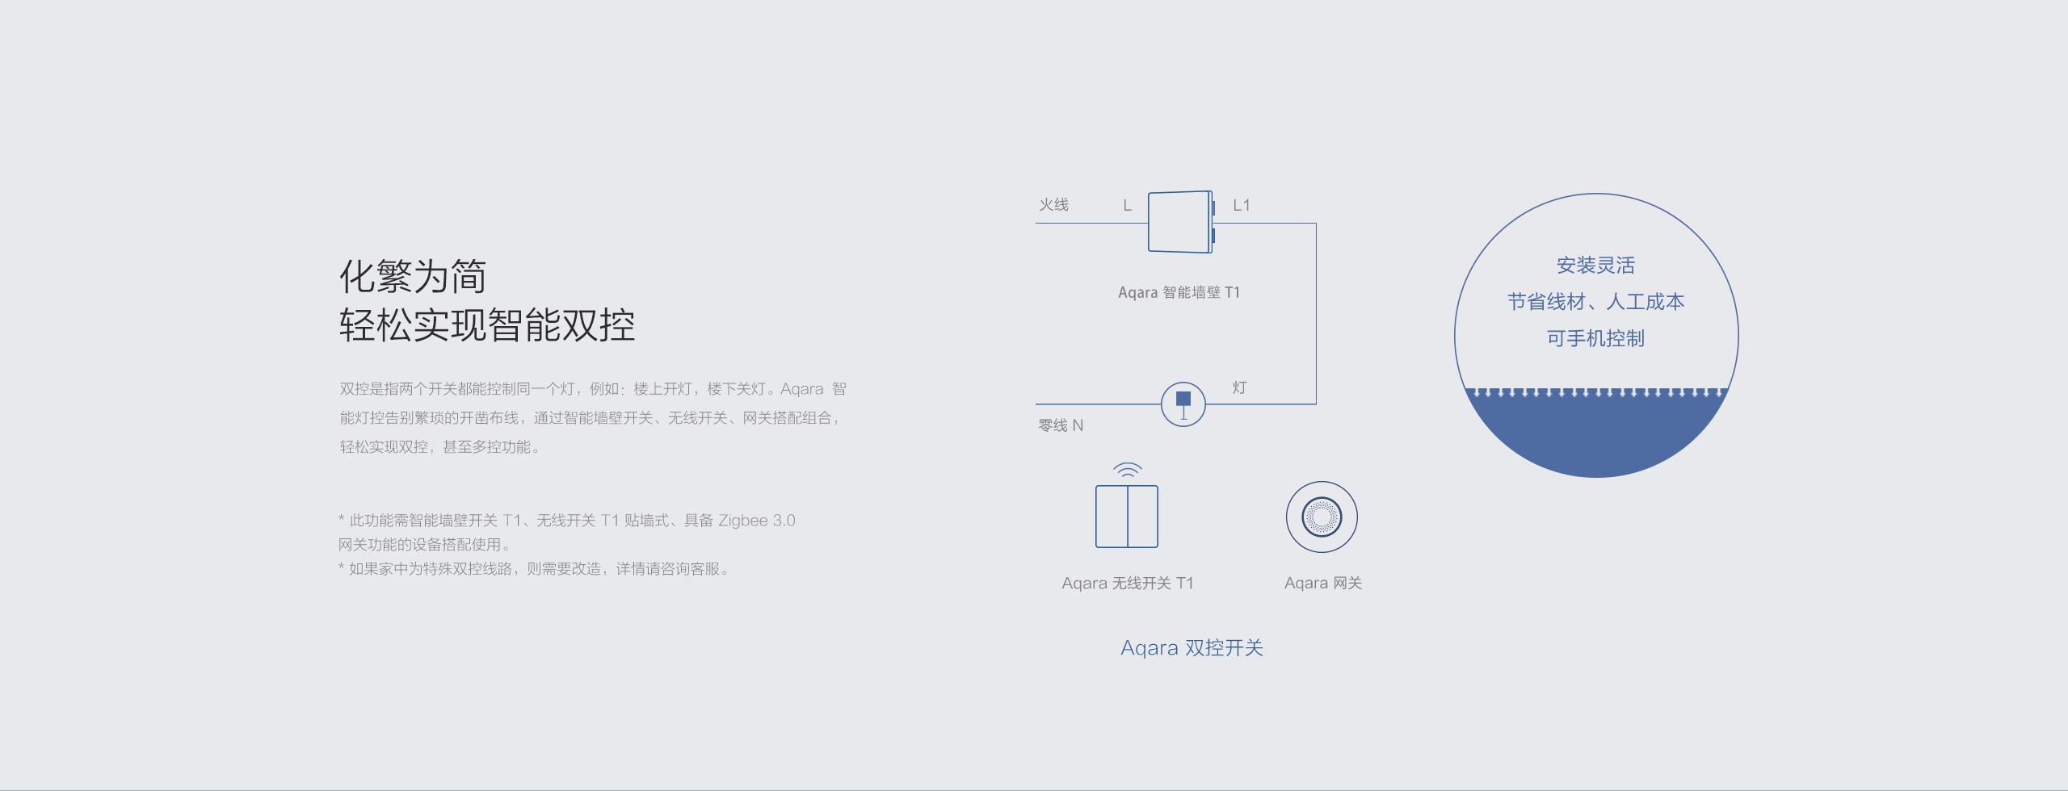The height and width of the screenshot is (791, 2068).
Task: Click the 零线 N neutral wire label
Action: (1061, 425)
